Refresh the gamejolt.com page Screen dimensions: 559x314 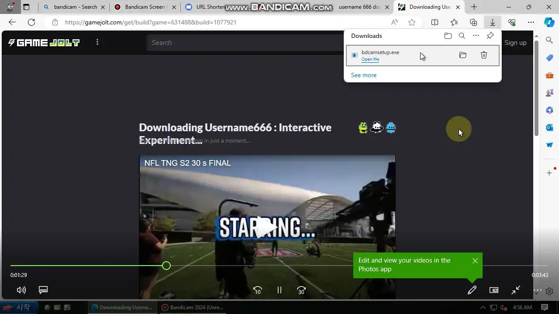point(31,22)
